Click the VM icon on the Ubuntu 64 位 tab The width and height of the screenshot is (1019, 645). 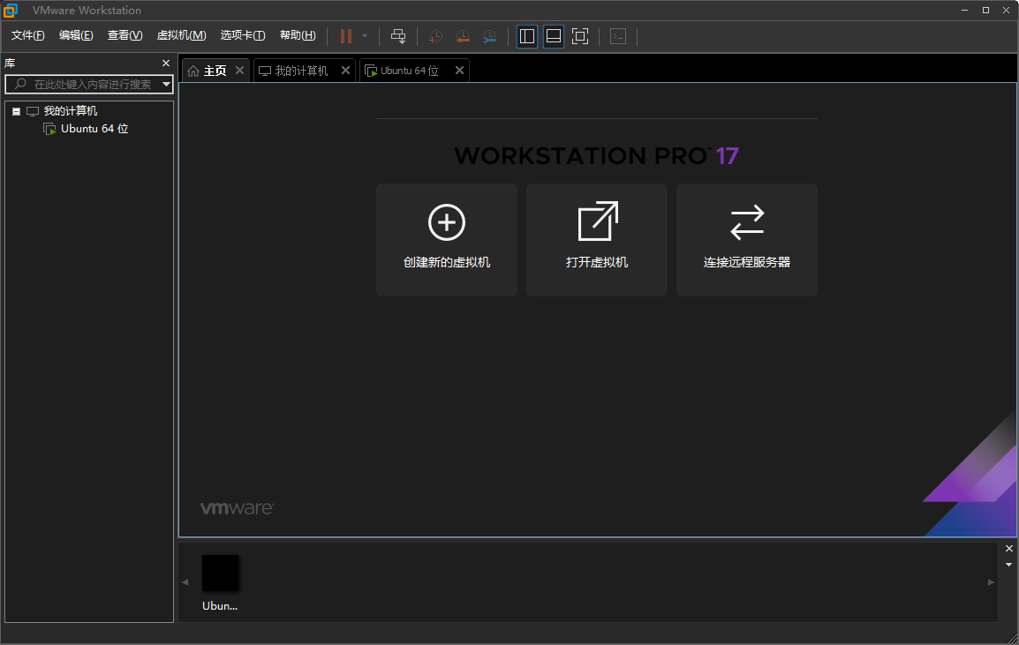click(x=371, y=71)
